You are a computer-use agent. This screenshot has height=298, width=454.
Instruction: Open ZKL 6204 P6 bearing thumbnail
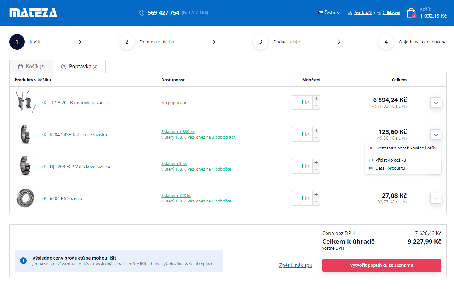25,198
